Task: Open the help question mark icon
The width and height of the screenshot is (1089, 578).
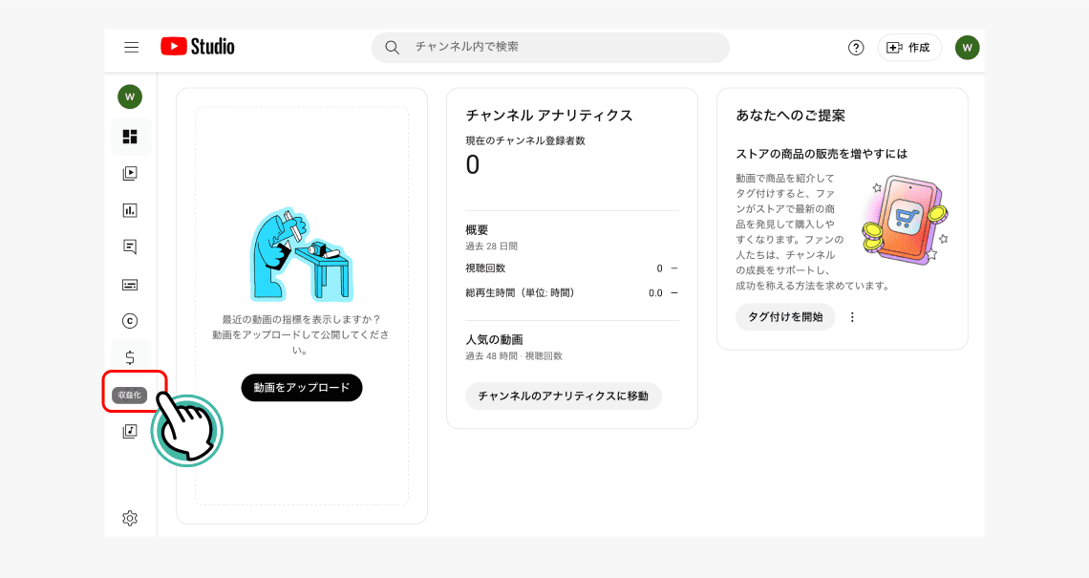Action: click(x=856, y=48)
